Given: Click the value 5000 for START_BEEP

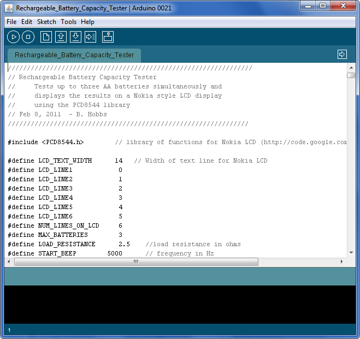Looking at the screenshot, I should [115, 253].
